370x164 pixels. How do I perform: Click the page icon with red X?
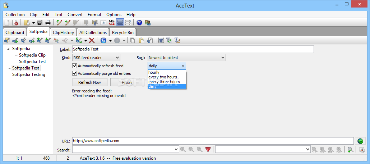point(15,23)
